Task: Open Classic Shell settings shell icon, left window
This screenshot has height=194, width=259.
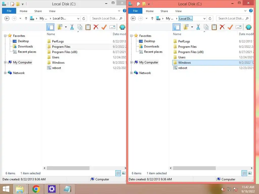Action: [122, 27]
